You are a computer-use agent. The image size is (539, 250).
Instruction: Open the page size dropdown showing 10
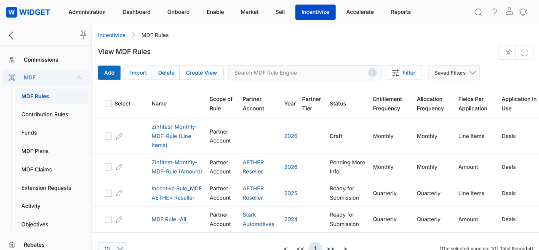[112, 247]
